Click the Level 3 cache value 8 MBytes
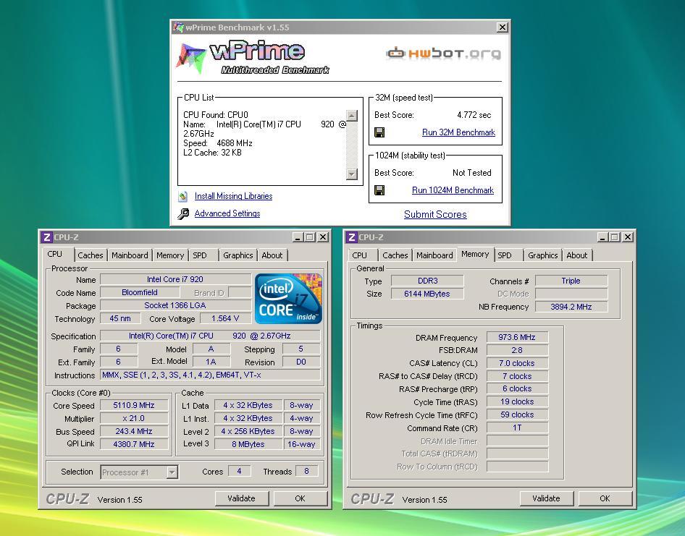Screen dimensions: 685x536 point(248,444)
